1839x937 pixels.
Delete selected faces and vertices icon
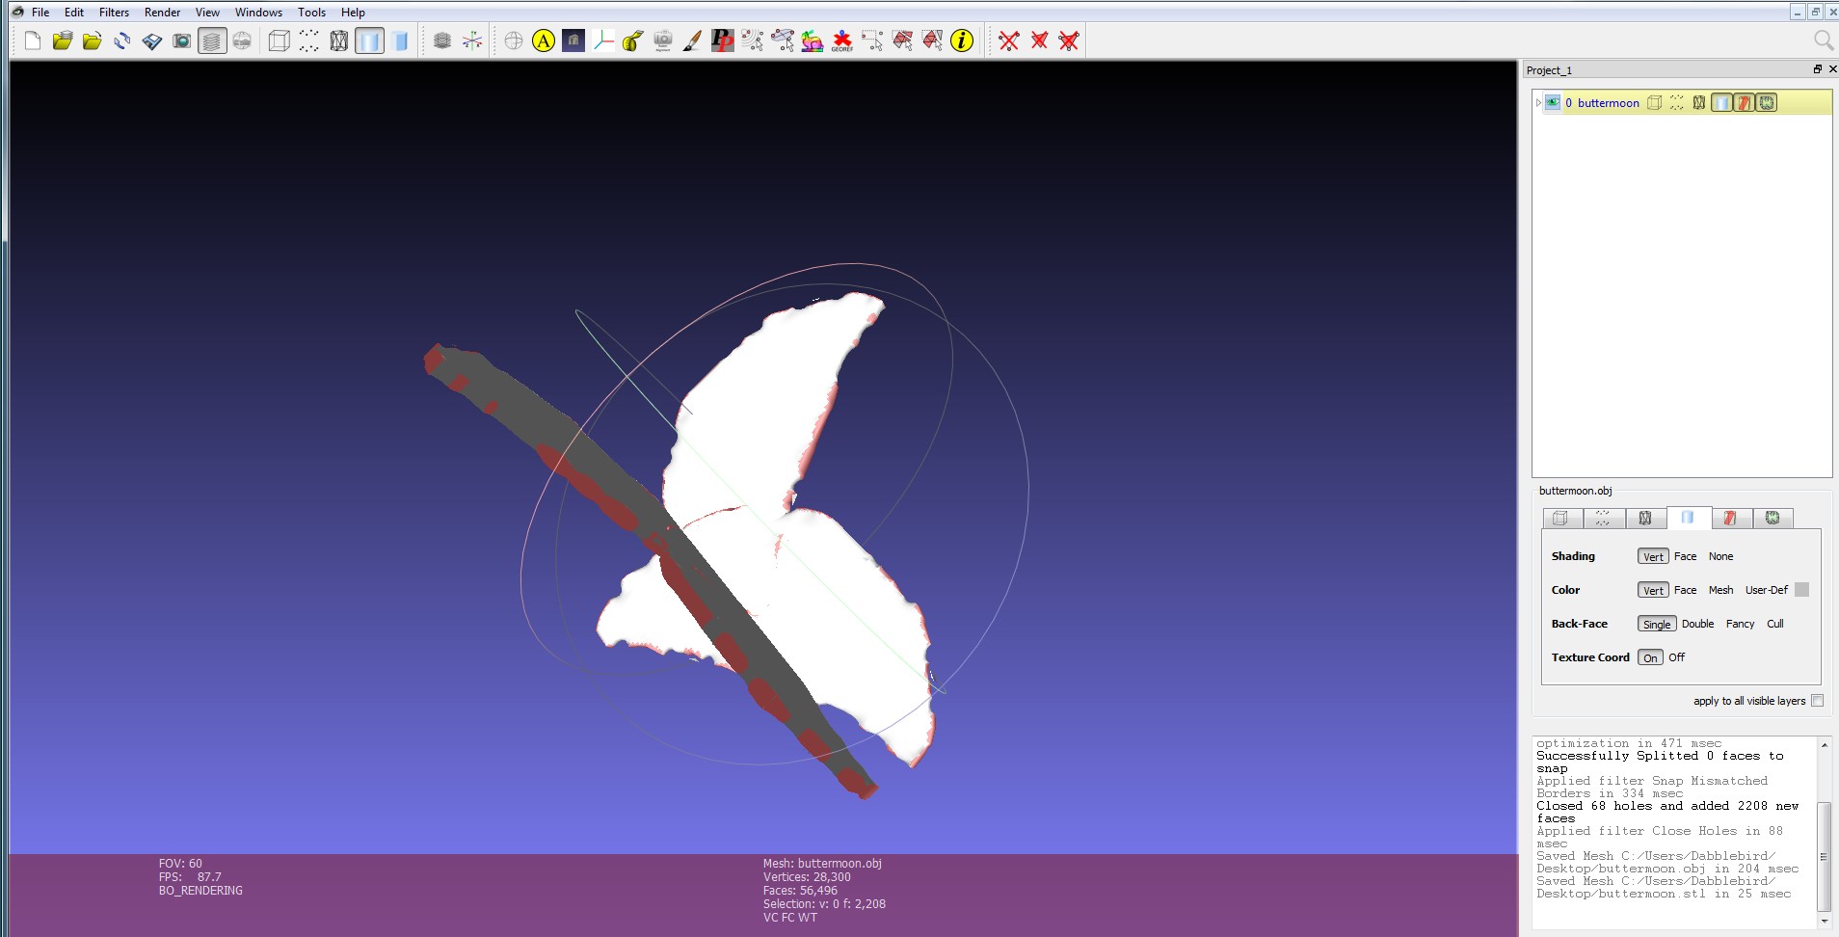point(1069,40)
